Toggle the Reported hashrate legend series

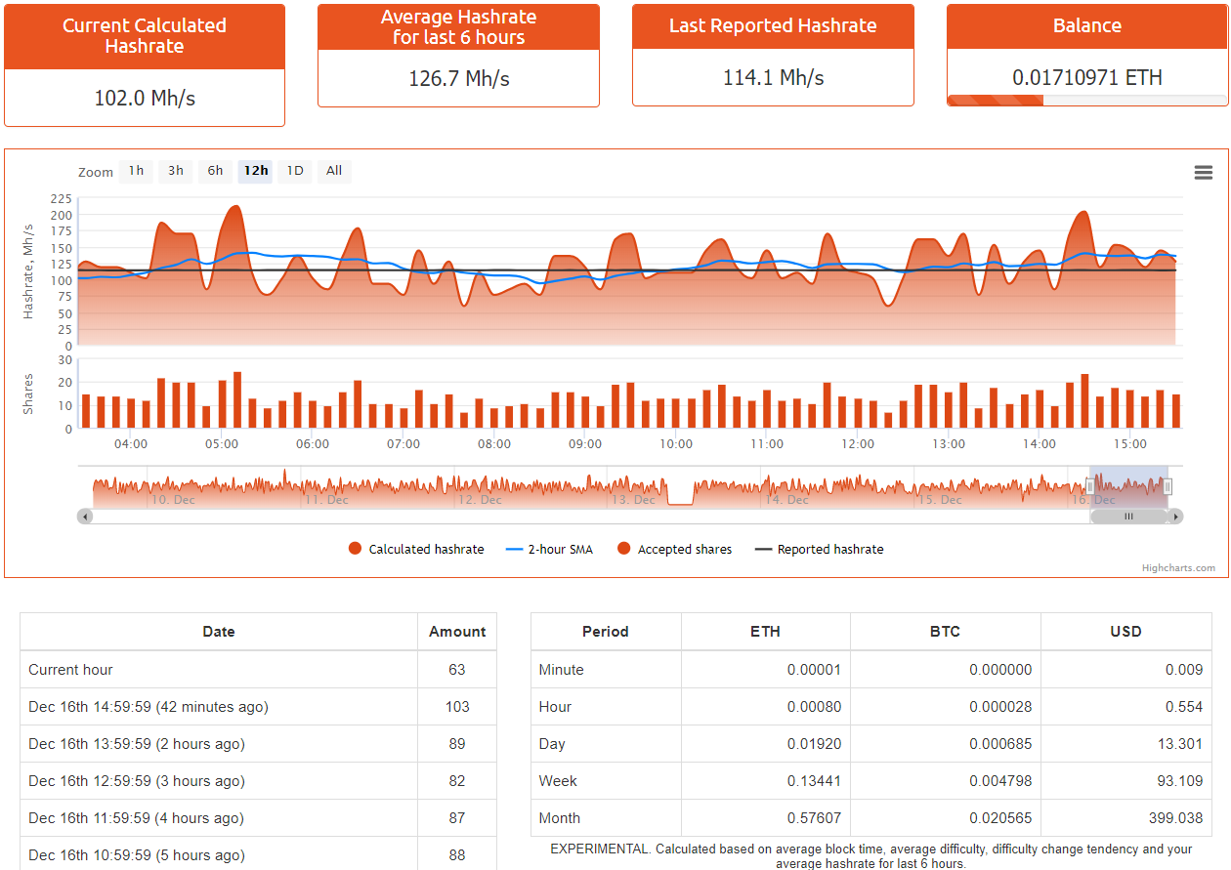[x=820, y=550]
